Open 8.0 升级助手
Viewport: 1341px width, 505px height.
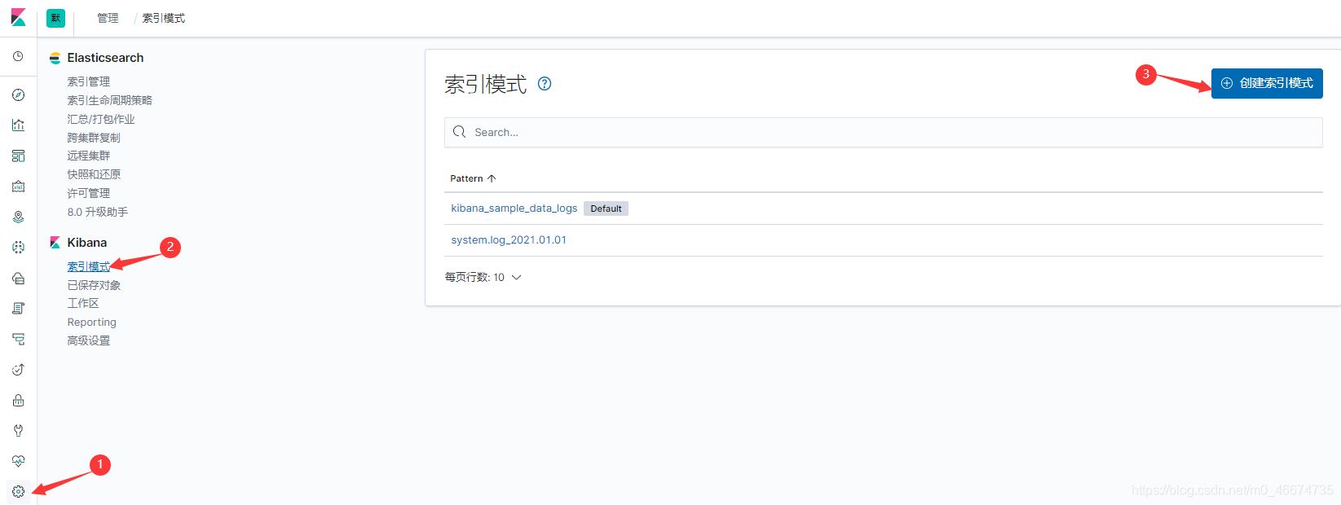click(97, 212)
